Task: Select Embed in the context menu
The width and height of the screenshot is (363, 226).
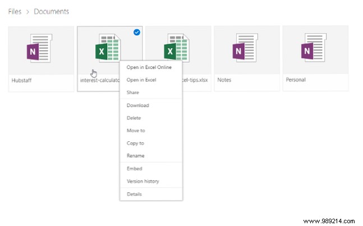Action: (135, 169)
